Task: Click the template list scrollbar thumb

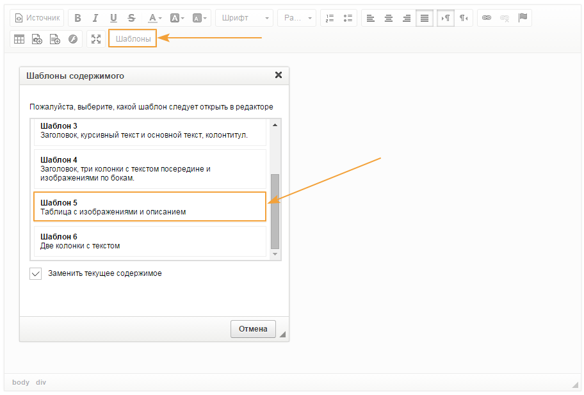Action: click(275, 211)
